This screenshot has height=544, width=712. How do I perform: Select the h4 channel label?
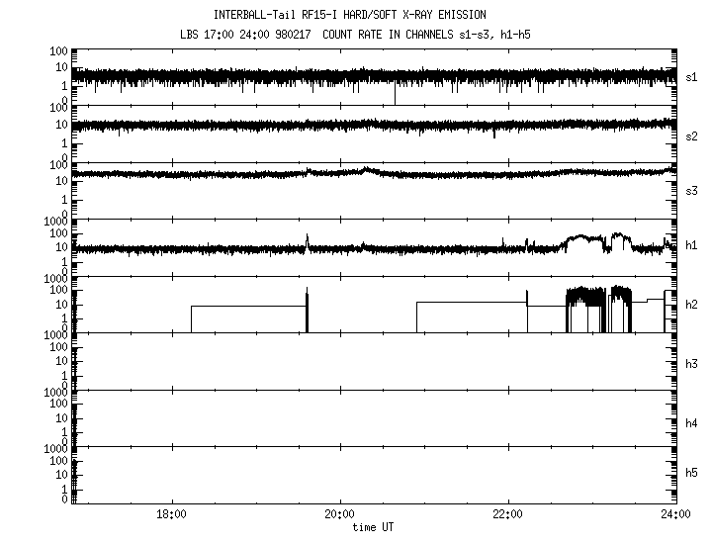(692, 422)
